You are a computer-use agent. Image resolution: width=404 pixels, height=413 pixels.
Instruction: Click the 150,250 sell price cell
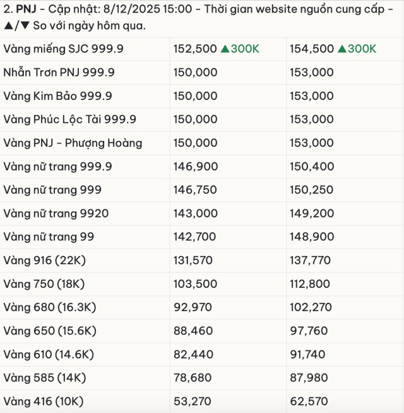(311, 190)
